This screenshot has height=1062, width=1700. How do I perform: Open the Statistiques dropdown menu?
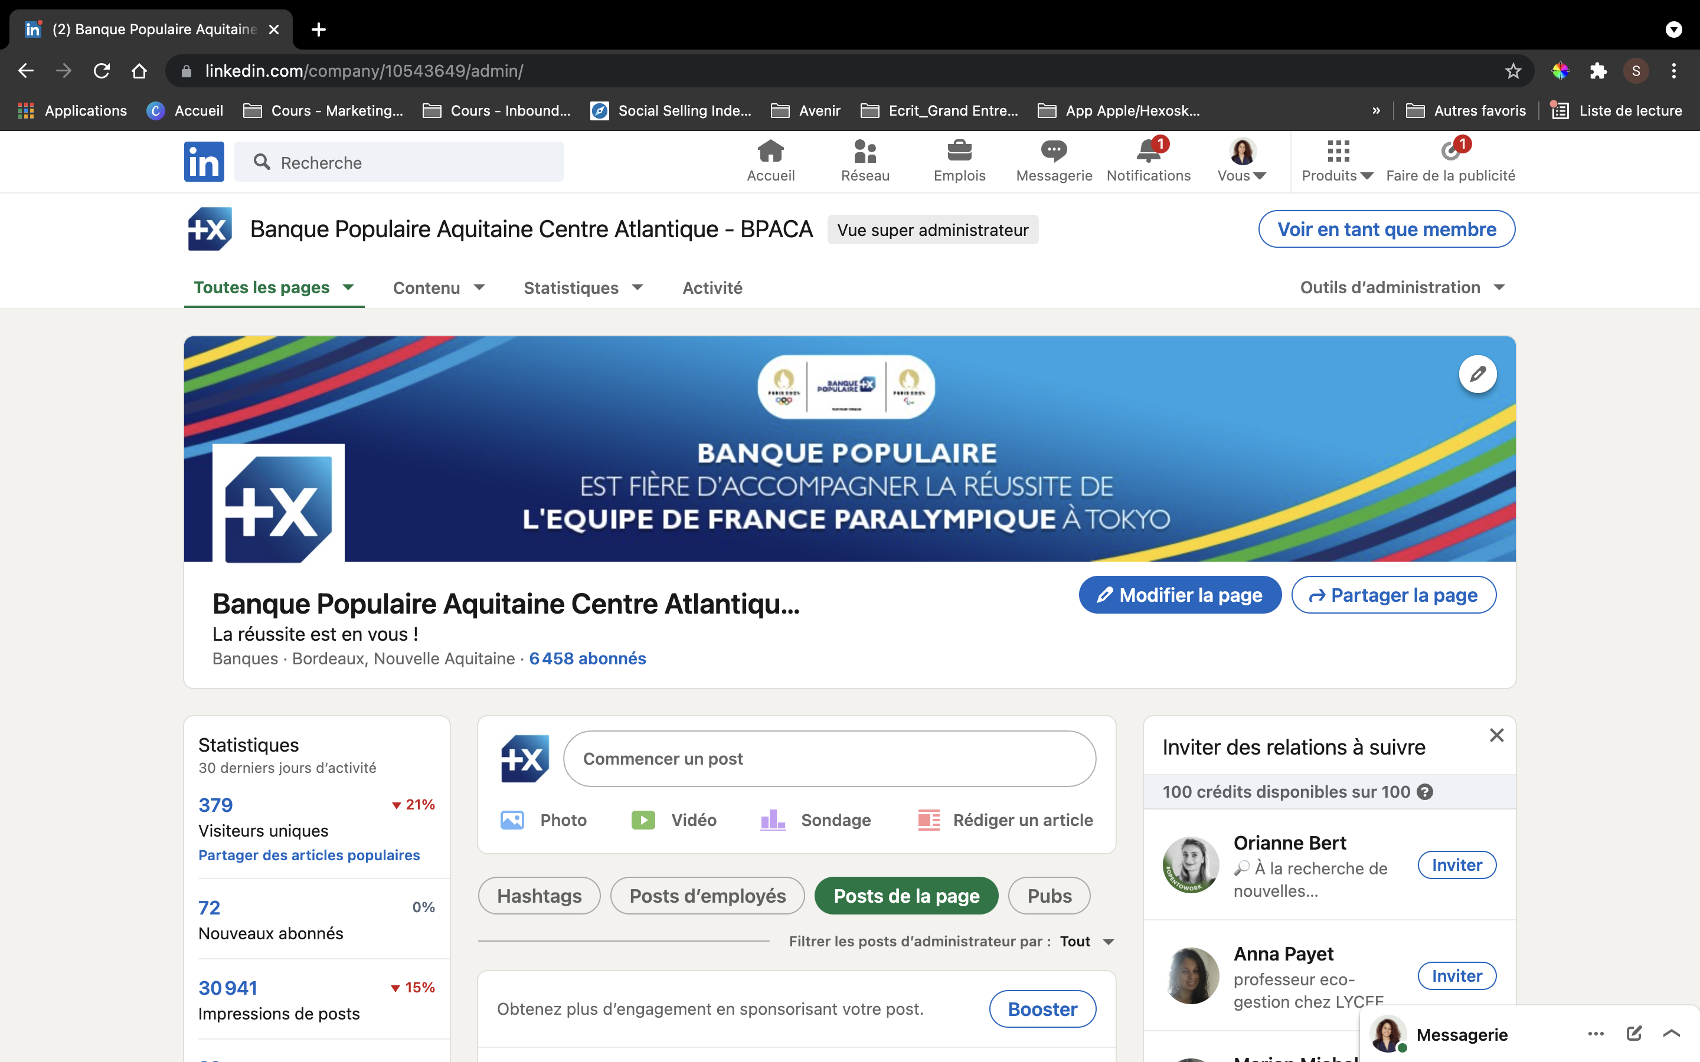tap(583, 288)
